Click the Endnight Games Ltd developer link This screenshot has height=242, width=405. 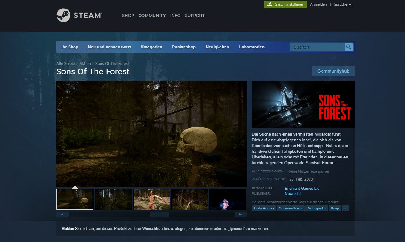tap(302, 189)
